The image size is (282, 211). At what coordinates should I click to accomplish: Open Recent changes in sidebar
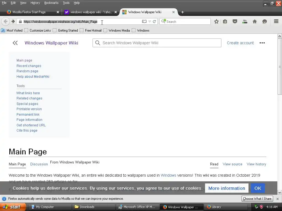[x=29, y=66]
